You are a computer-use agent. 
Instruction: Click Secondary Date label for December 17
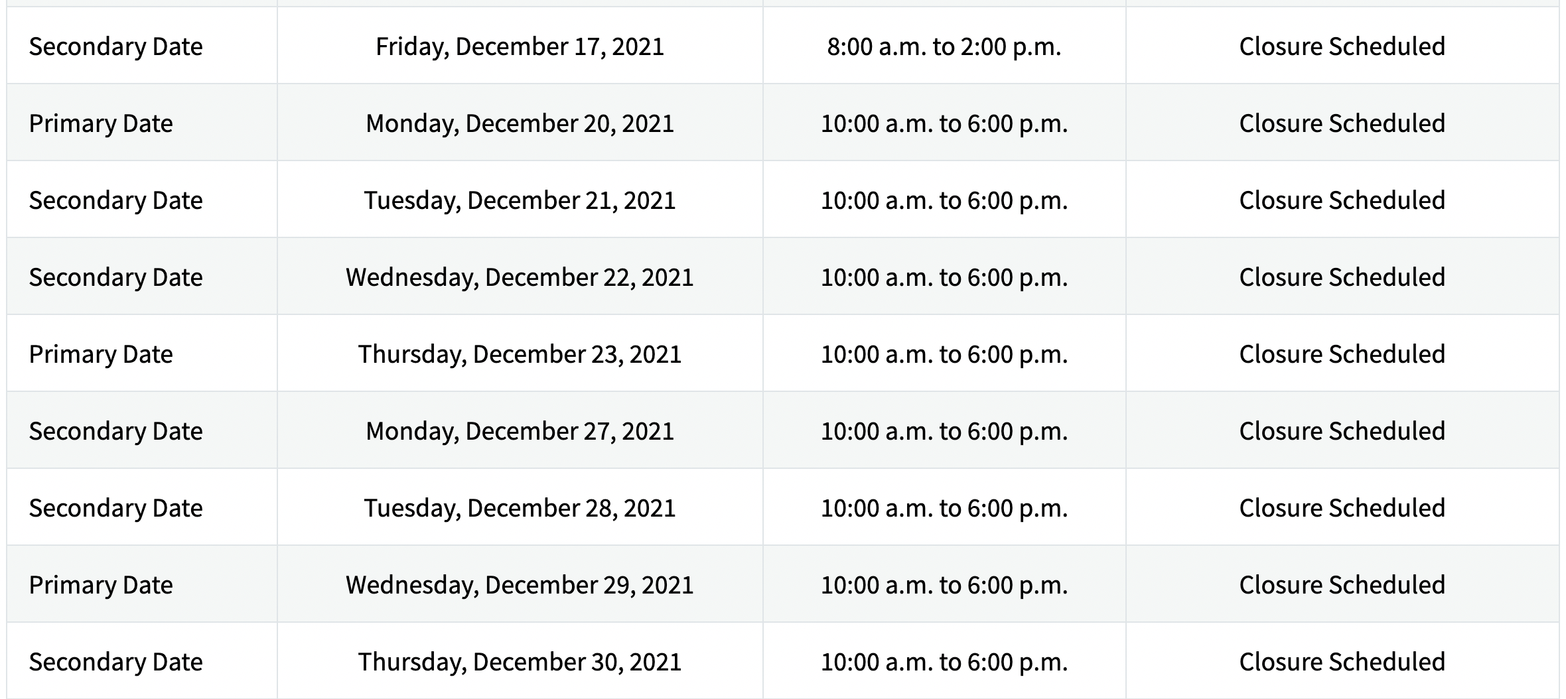tap(115, 46)
